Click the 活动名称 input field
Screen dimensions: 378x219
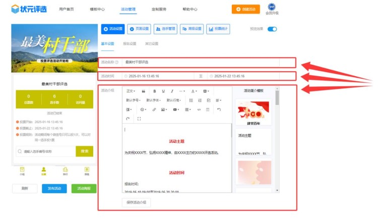[202, 62]
